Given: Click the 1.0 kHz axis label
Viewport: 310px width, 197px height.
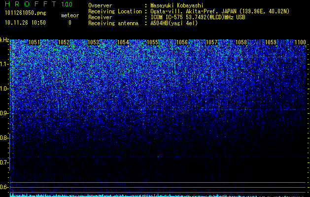Looking at the screenshot, I should 4,89.
